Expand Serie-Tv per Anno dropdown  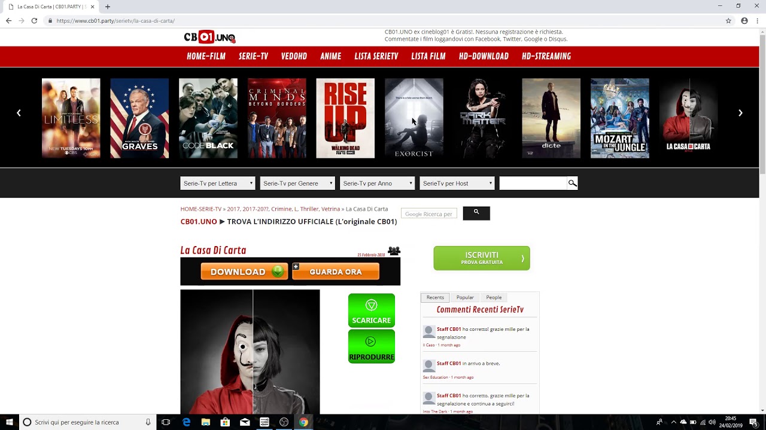coord(377,183)
